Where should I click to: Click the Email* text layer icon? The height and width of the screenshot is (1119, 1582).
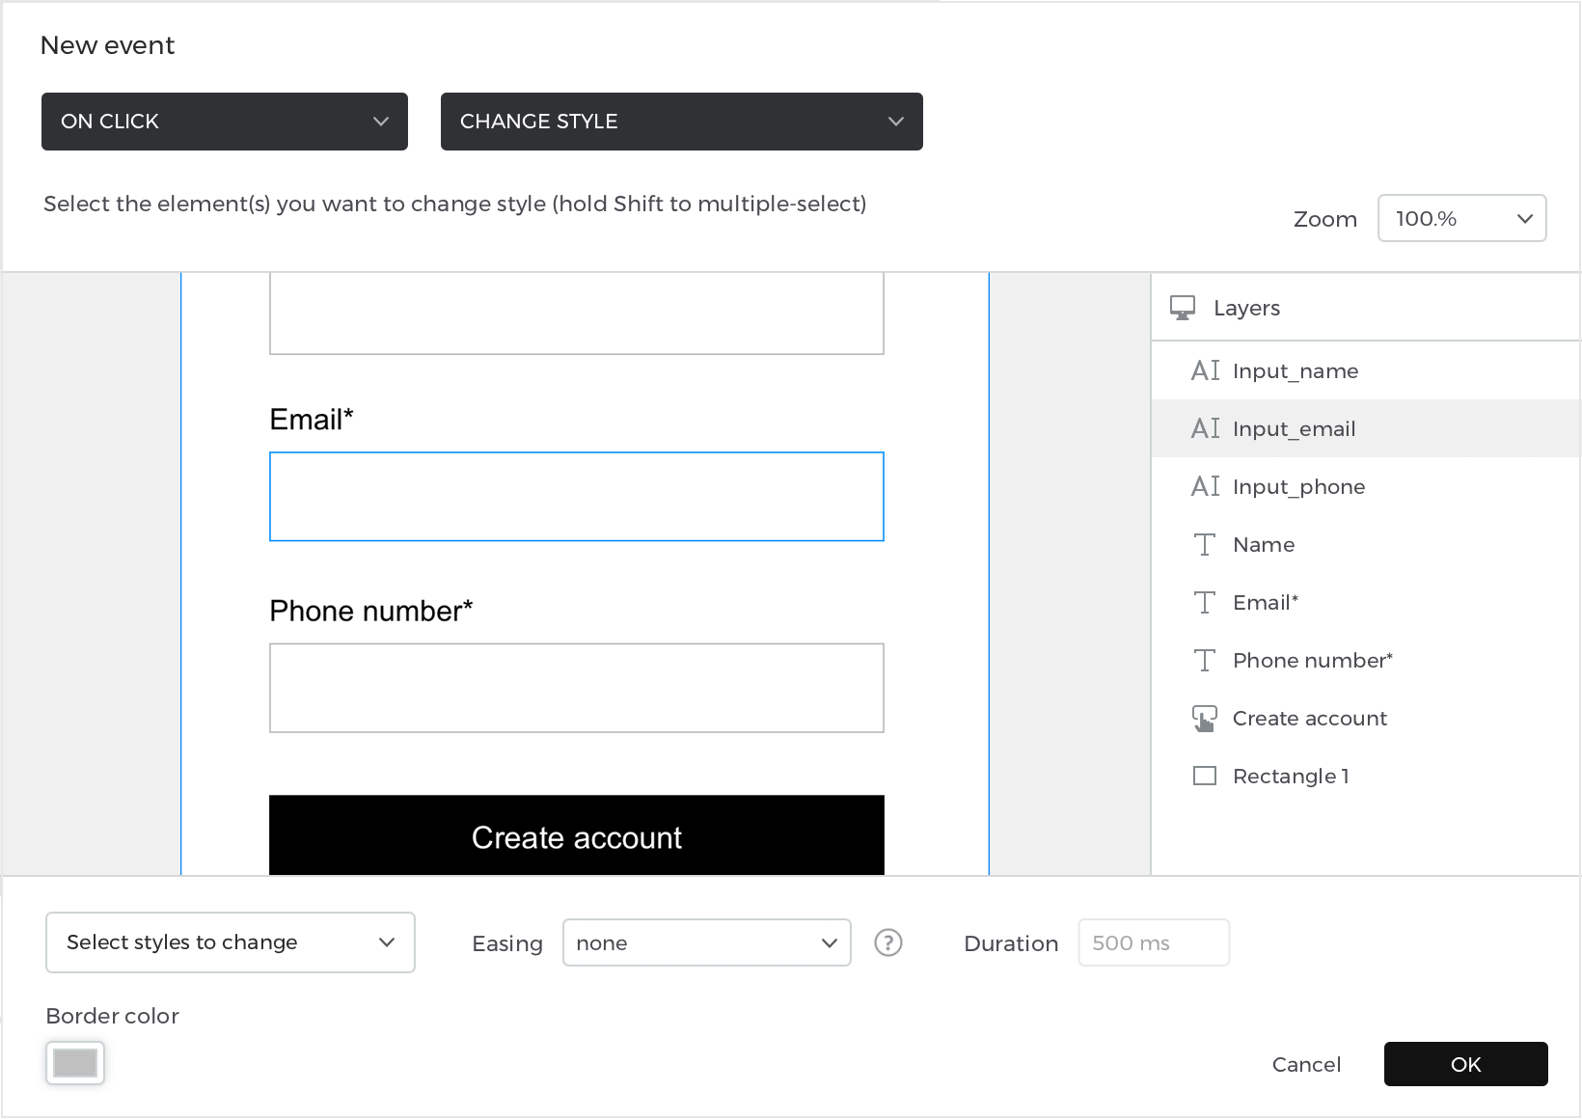(1204, 603)
